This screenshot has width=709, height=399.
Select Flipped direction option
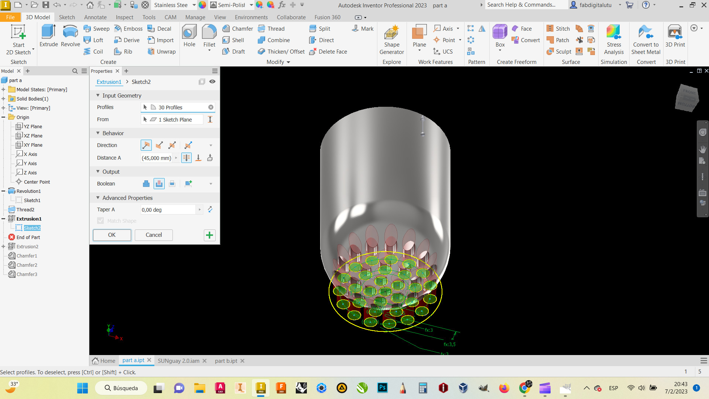click(x=159, y=145)
